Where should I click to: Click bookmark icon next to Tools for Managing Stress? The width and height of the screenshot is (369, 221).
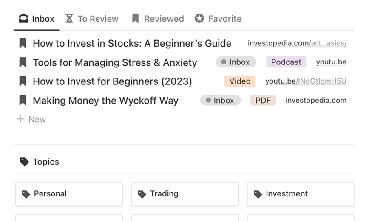pyautogui.click(x=23, y=62)
